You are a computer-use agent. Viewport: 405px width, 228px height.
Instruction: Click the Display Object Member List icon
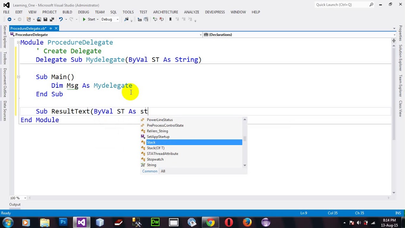[x=140, y=19]
